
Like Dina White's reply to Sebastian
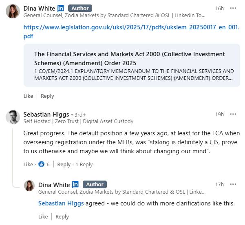click(43, 216)
